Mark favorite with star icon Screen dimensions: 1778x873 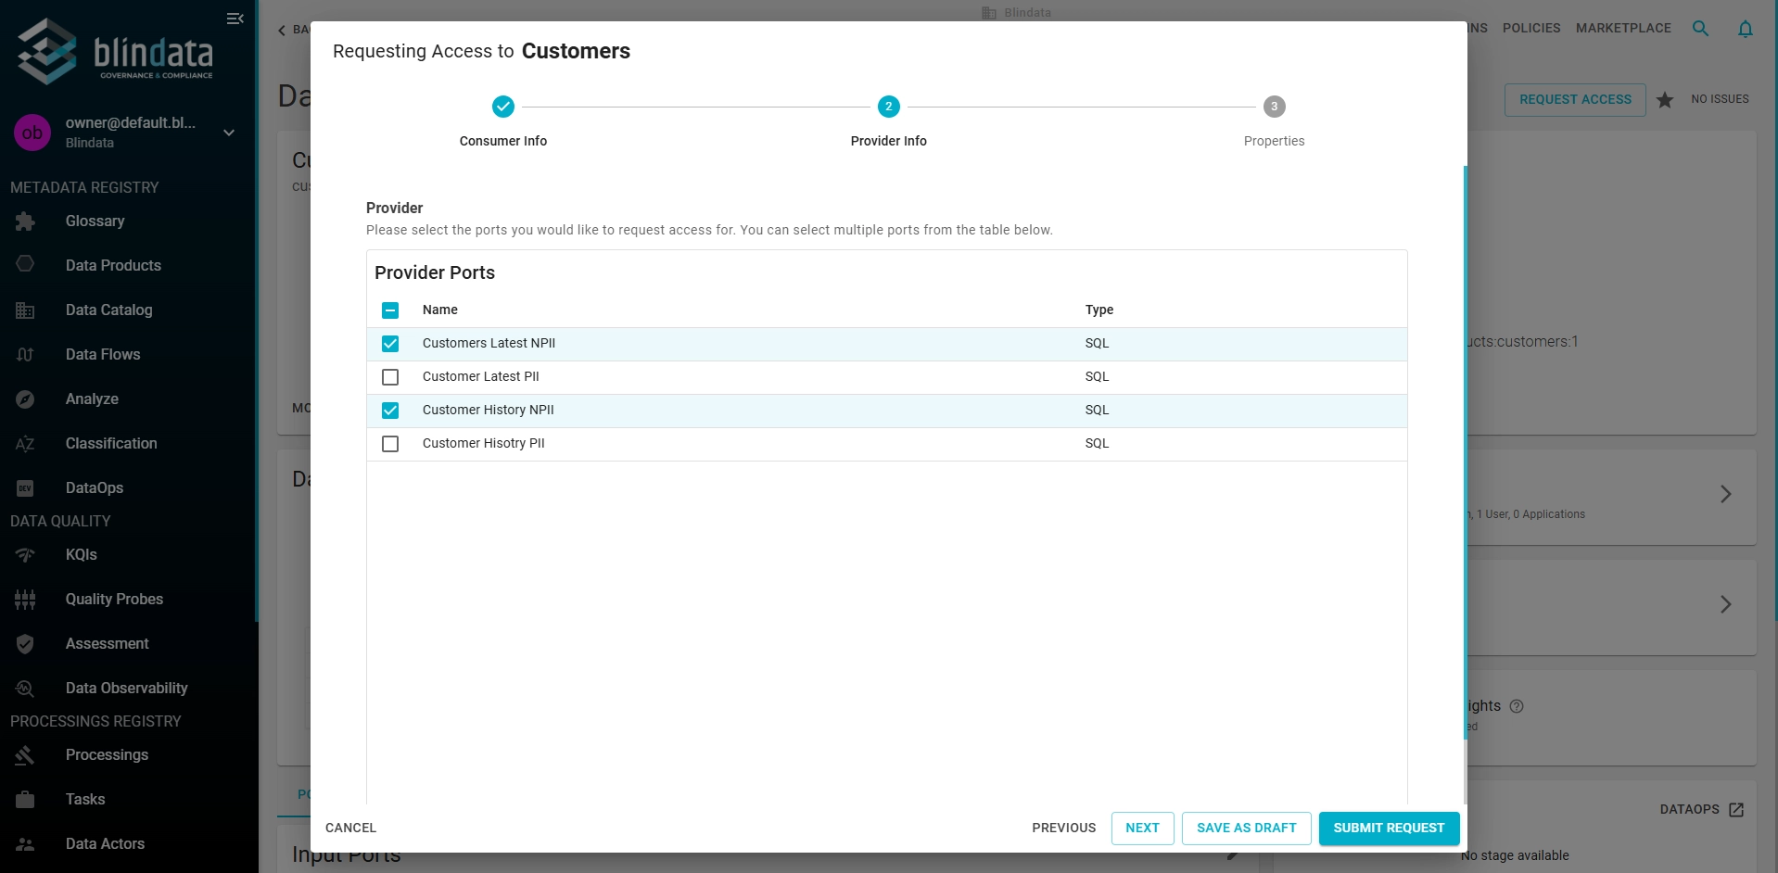tap(1665, 99)
